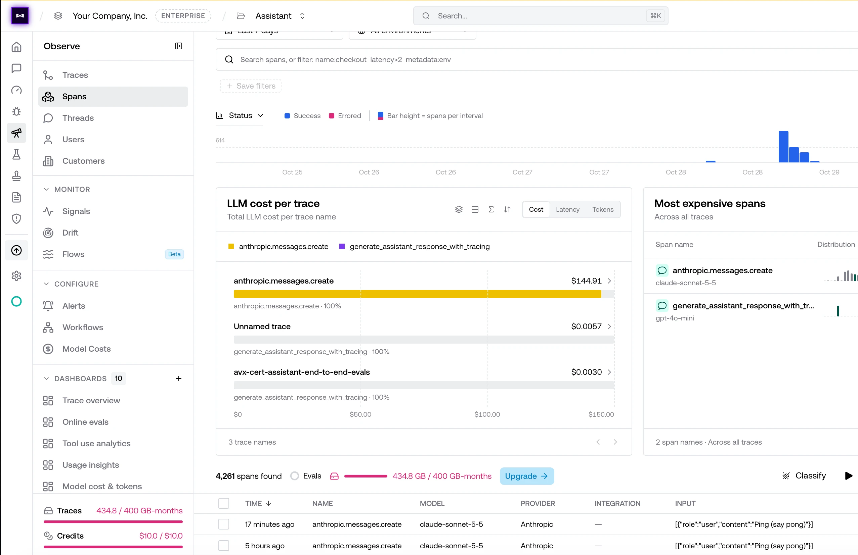
Task: Open settings gear in left rail
Action: click(x=16, y=276)
